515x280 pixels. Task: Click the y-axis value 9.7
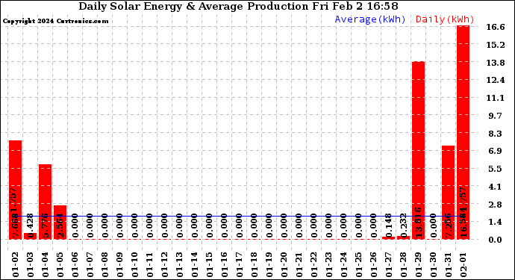click(496, 116)
